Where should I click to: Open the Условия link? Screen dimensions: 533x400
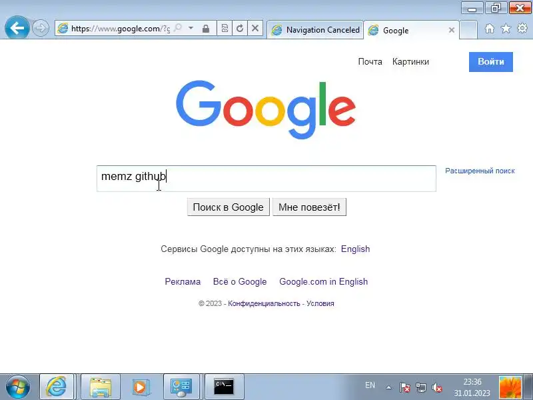(320, 303)
